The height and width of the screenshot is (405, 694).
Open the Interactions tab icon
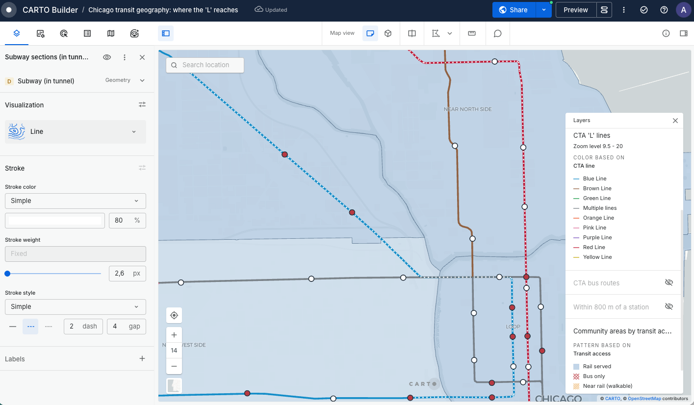point(64,33)
